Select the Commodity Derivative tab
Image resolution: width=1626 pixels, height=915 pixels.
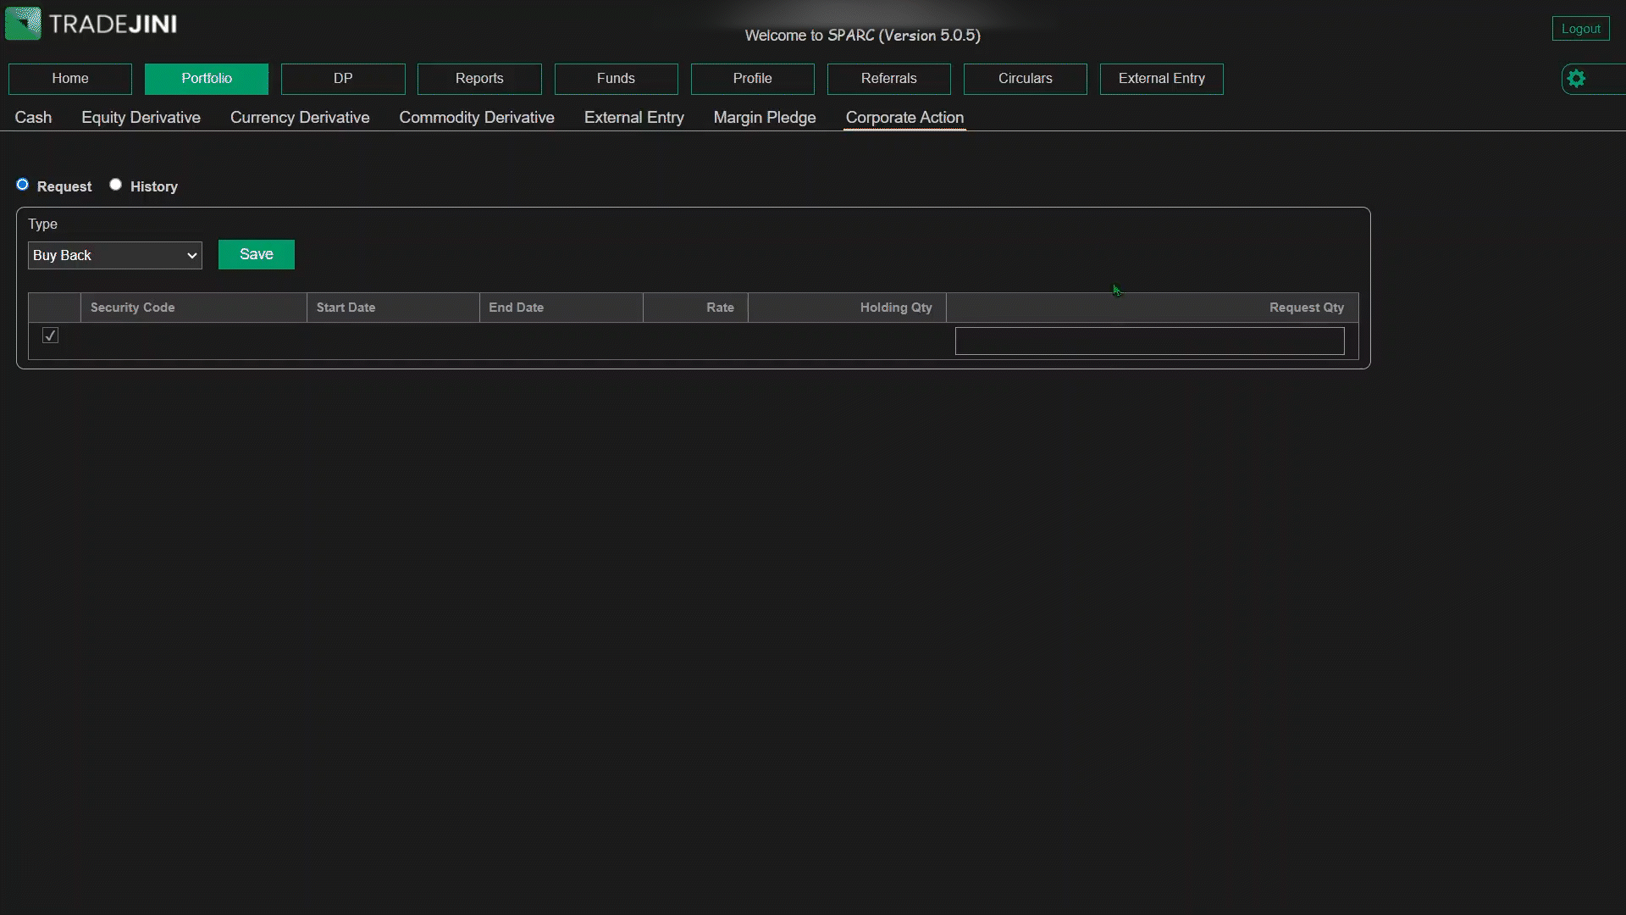point(476,118)
